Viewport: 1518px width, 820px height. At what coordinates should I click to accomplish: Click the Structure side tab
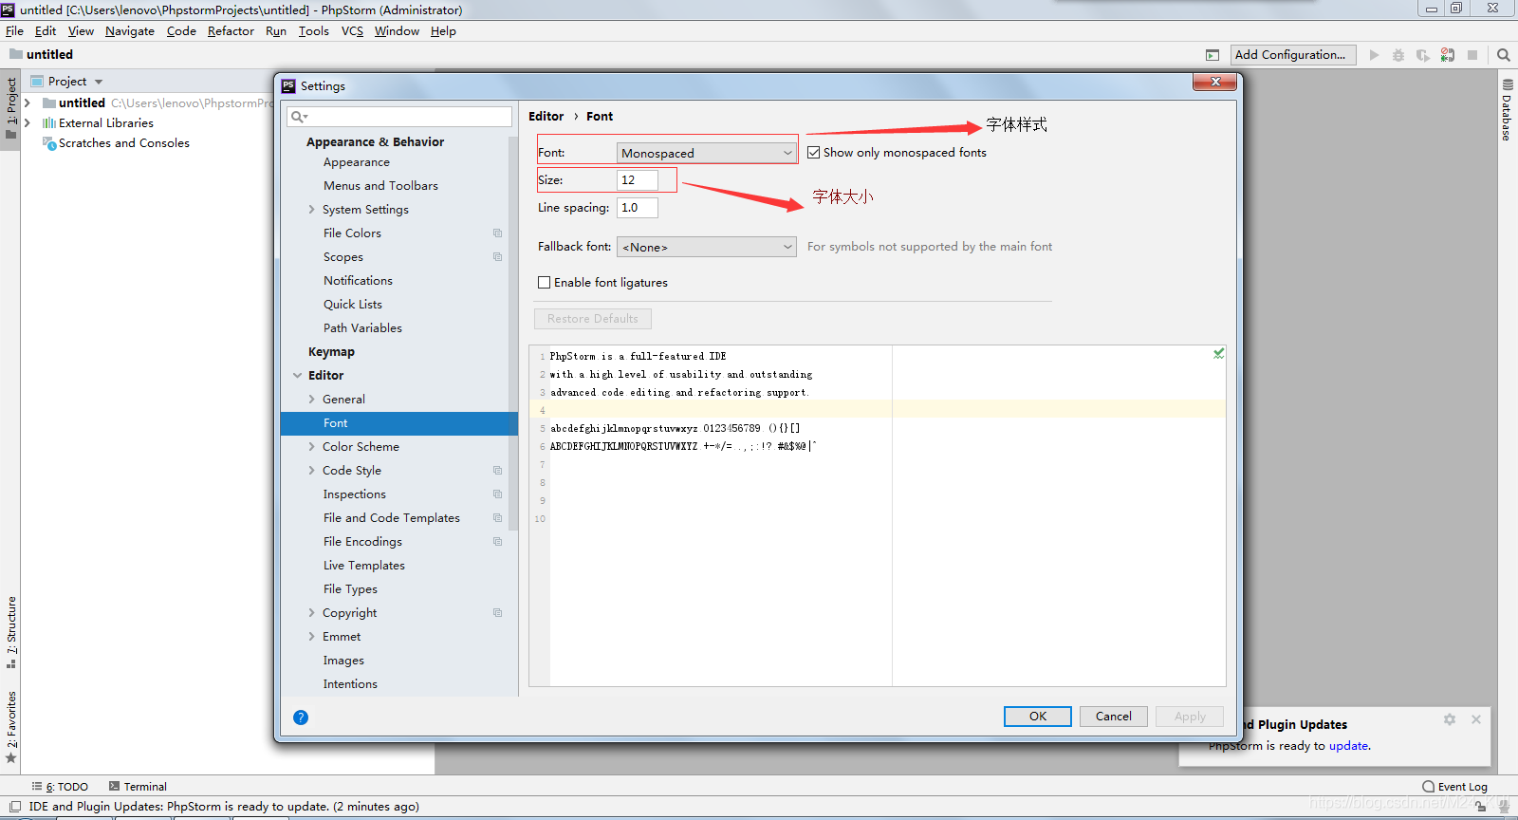click(11, 631)
